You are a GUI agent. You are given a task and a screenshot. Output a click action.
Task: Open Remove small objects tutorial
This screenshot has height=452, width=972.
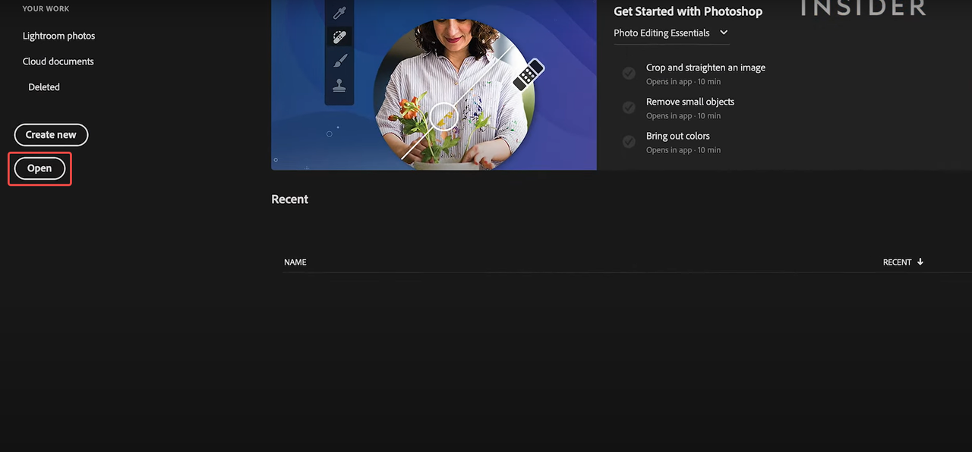(690, 102)
